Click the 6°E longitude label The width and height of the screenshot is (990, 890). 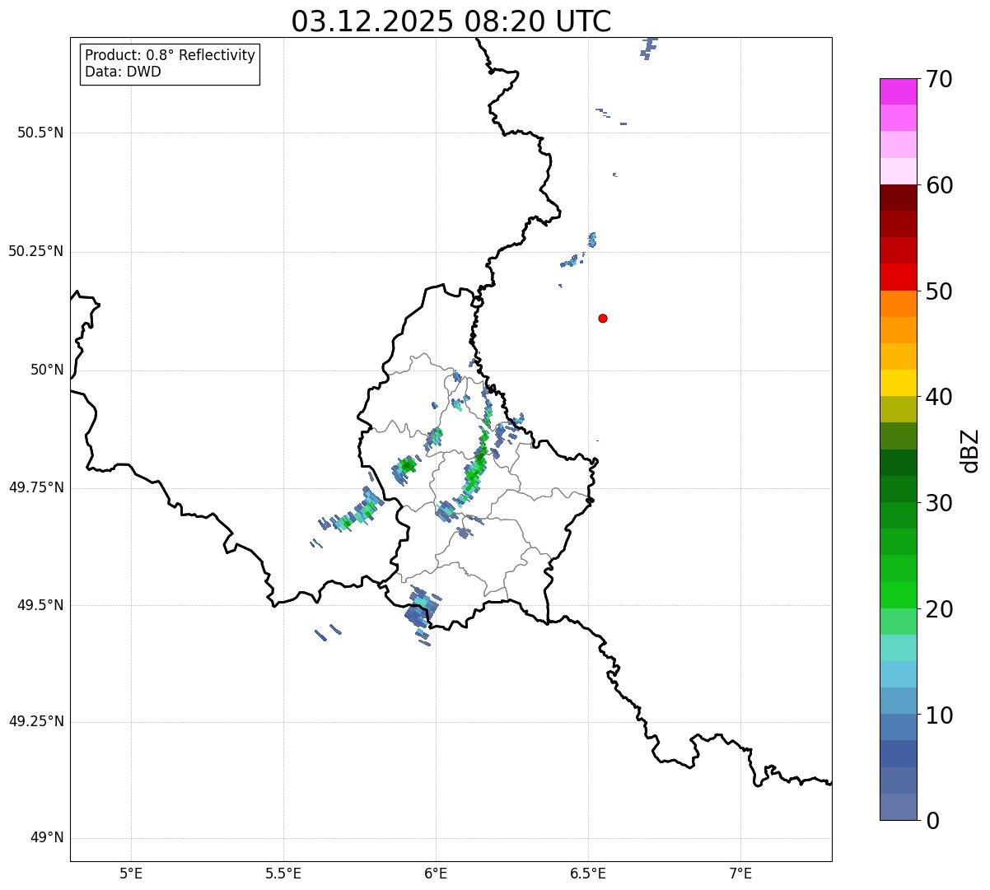[x=436, y=873]
